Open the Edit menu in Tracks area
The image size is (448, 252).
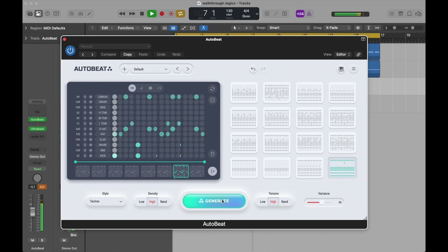coord(107,28)
